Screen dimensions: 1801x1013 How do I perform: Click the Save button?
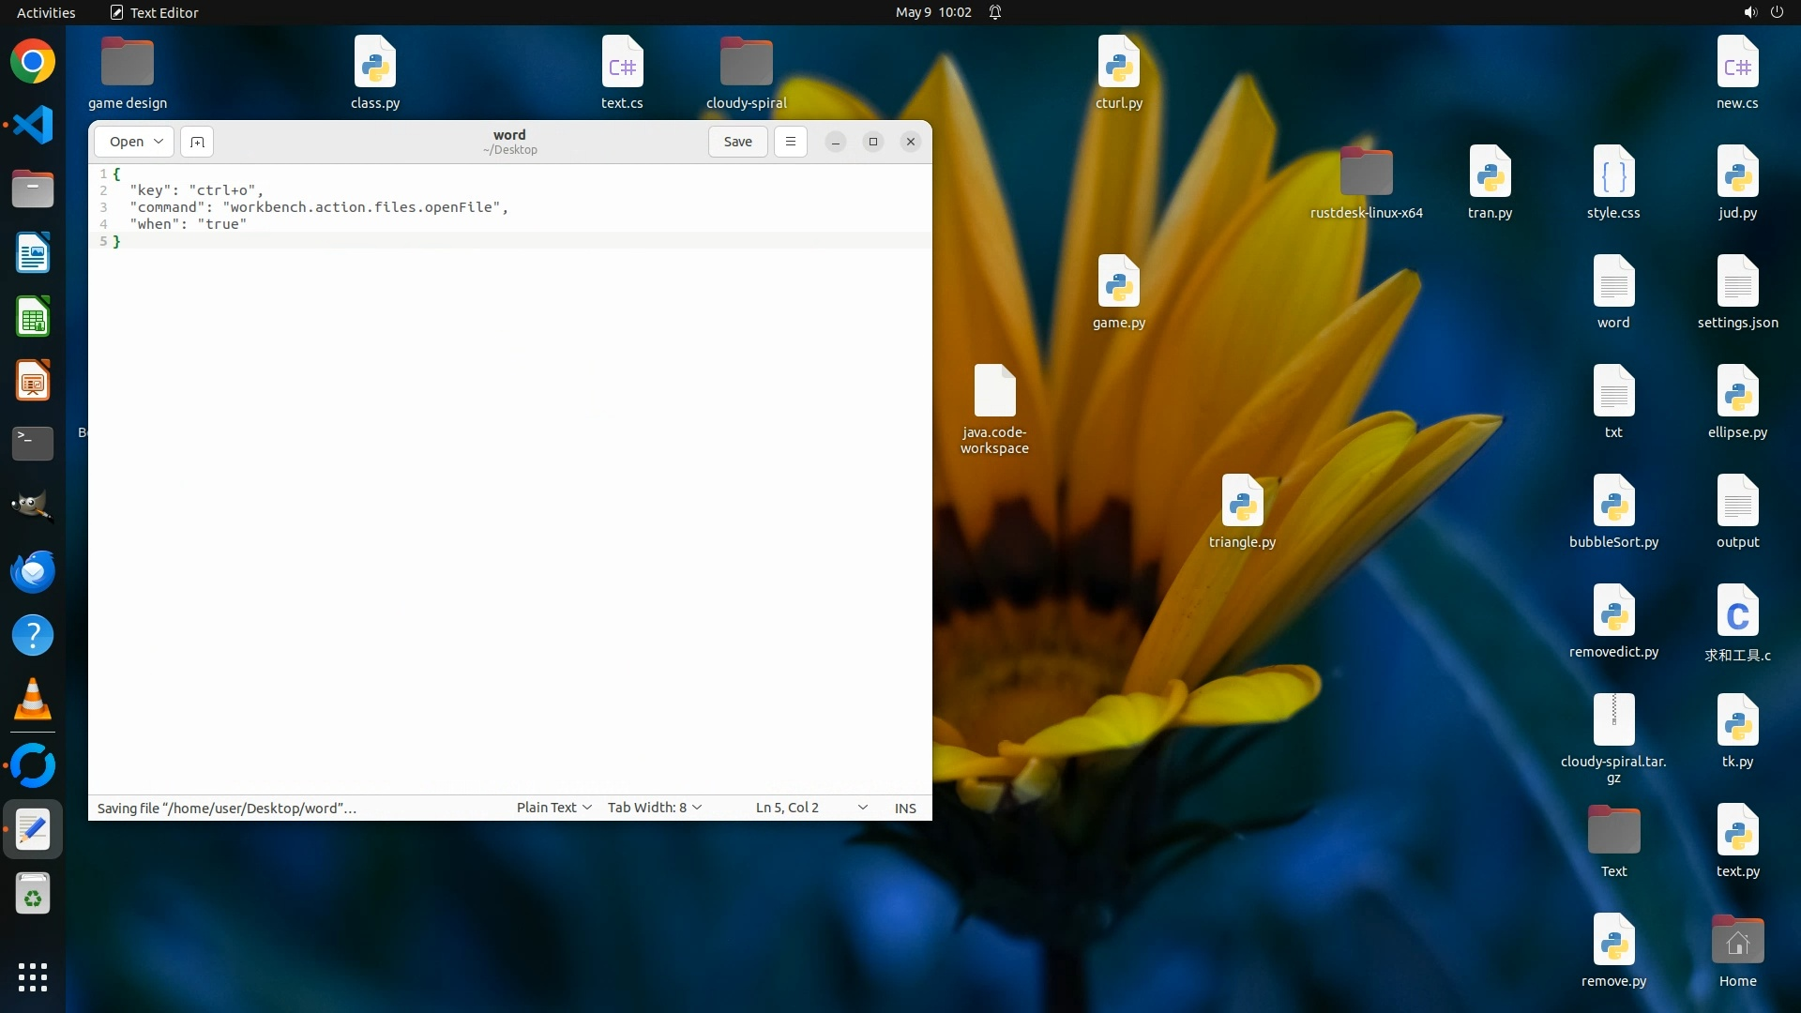(737, 142)
